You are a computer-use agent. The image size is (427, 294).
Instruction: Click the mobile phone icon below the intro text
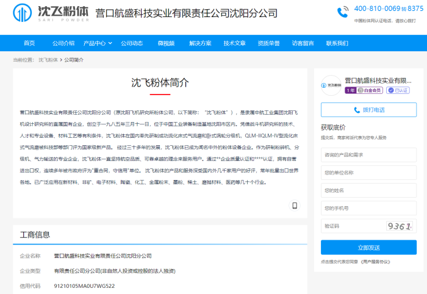pyautogui.click(x=295, y=206)
